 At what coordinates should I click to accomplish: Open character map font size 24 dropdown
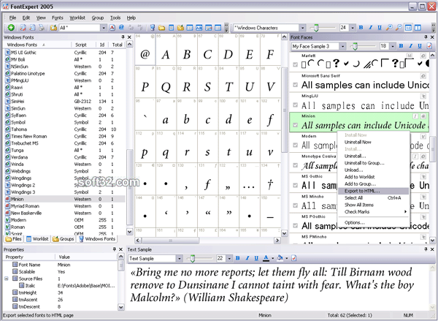(x=353, y=28)
